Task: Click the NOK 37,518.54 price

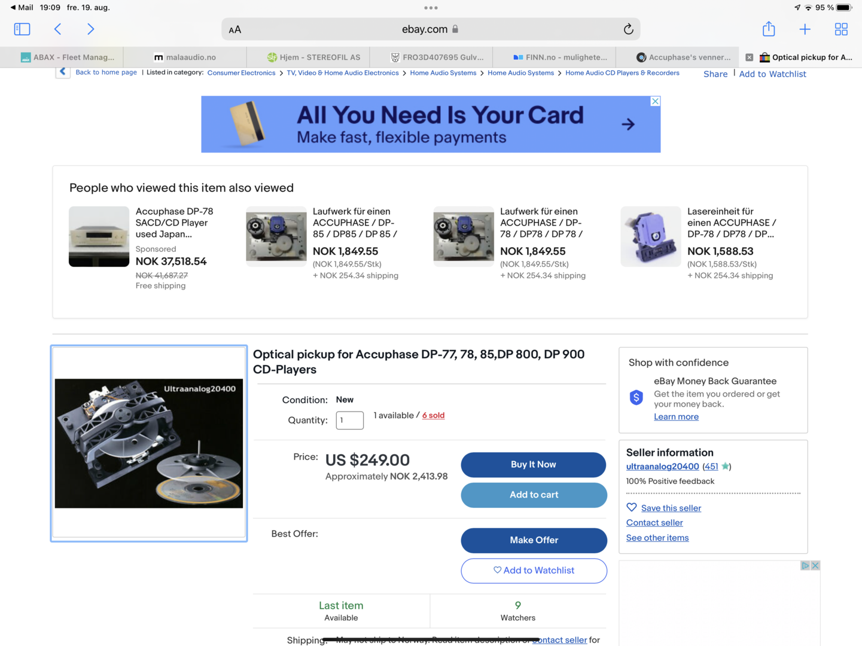Action: 171,261
